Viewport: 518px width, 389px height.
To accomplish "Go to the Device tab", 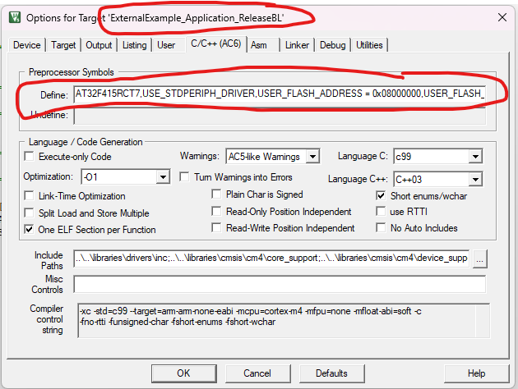I will pos(26,46).
